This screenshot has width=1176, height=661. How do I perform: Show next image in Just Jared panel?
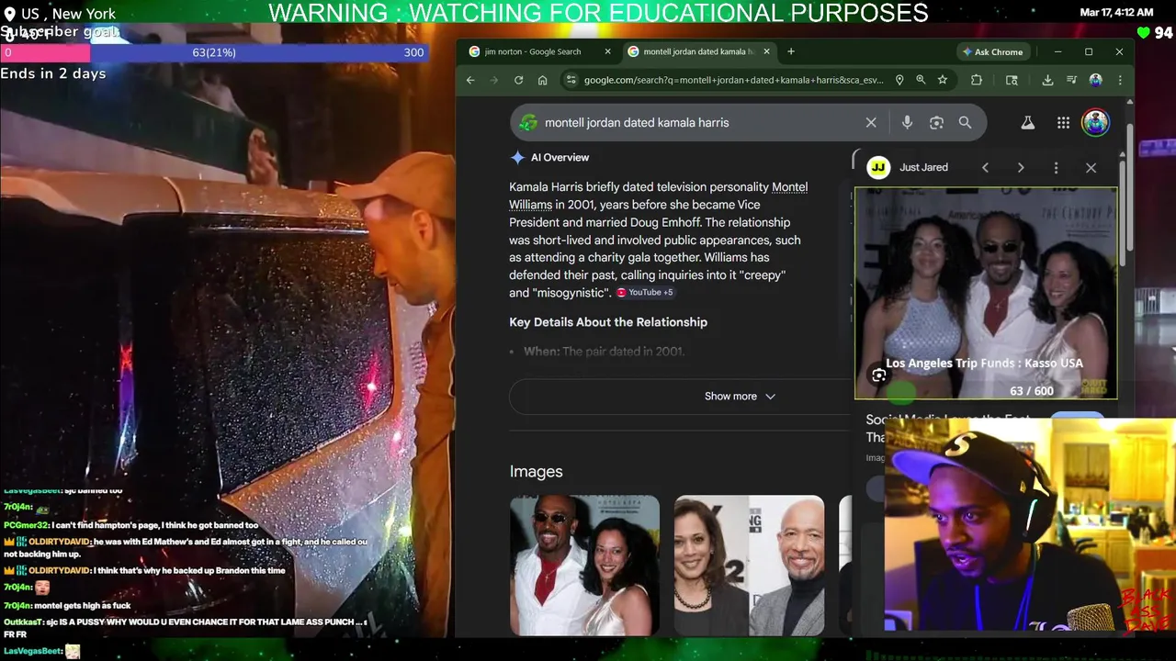click(x=1020, y=167)
